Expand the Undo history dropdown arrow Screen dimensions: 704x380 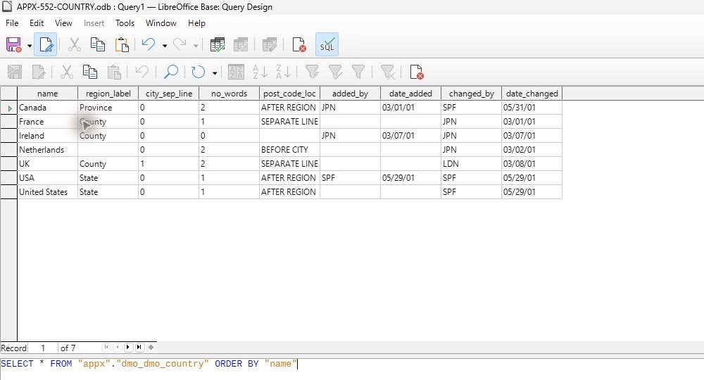pos(164,45)
